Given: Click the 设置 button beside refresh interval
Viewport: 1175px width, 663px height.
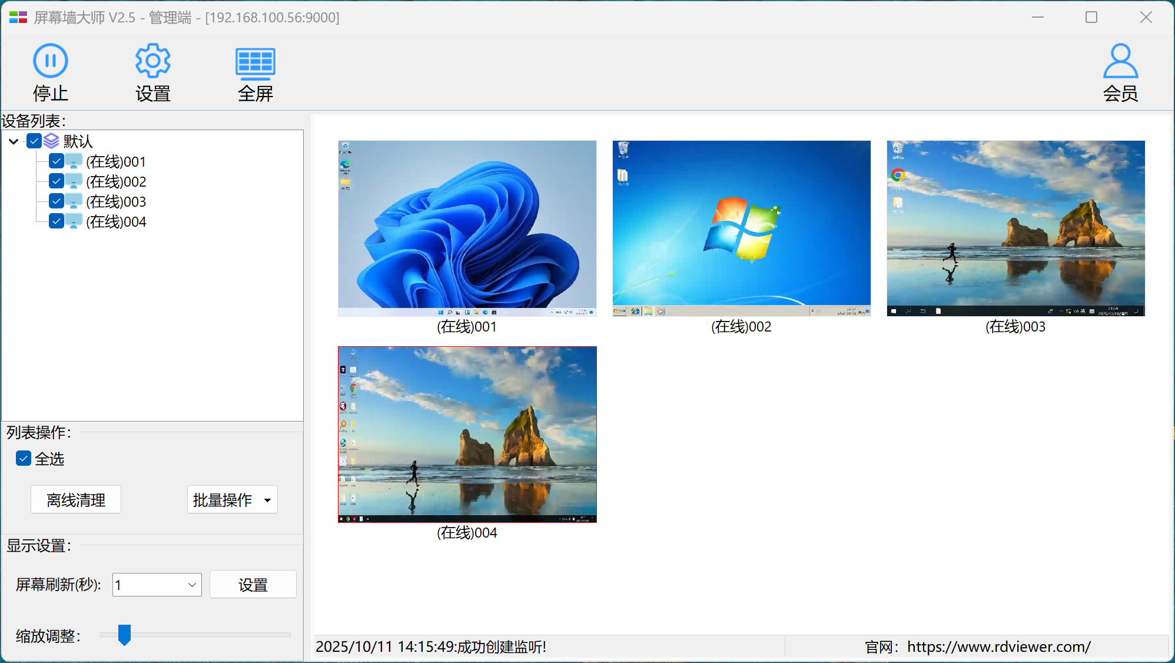Looking at the screenshot, I should pos(253,585).
